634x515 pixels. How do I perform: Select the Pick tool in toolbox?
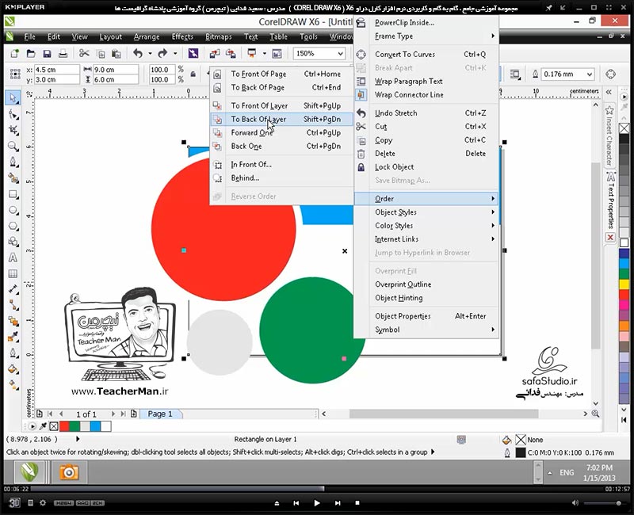click(x=13, y=97)
